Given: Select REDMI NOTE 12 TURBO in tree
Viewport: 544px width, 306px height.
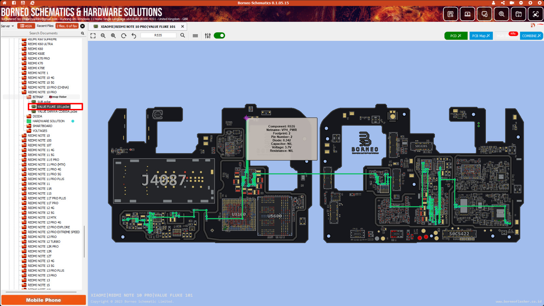Looking at the screenshot, I should [x=44, y=242].
